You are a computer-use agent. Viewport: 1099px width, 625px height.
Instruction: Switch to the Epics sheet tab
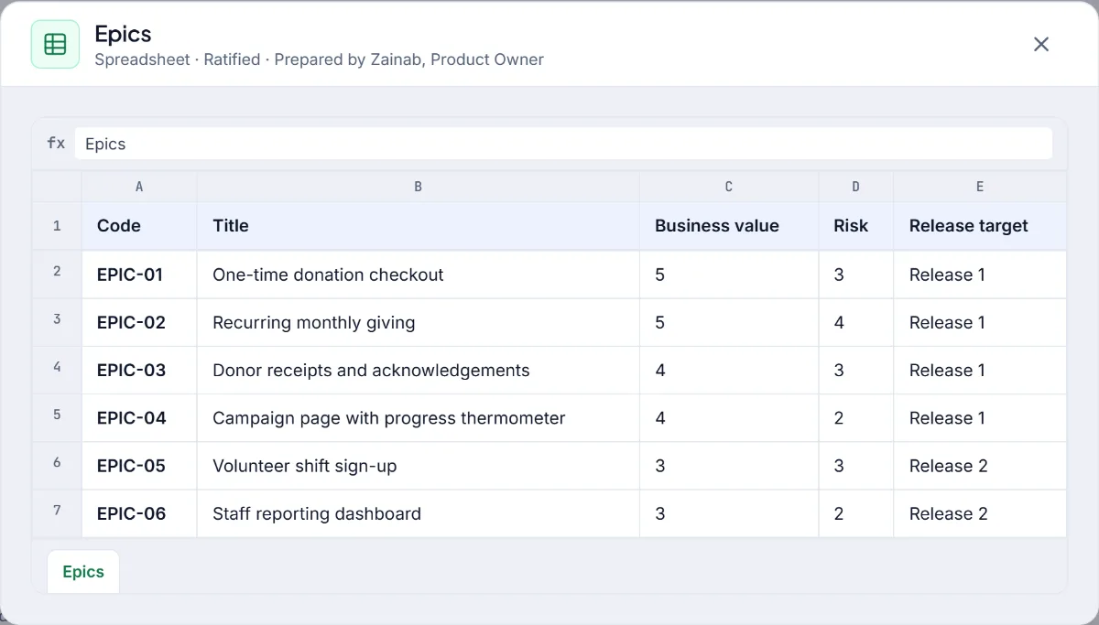(83, 572)
